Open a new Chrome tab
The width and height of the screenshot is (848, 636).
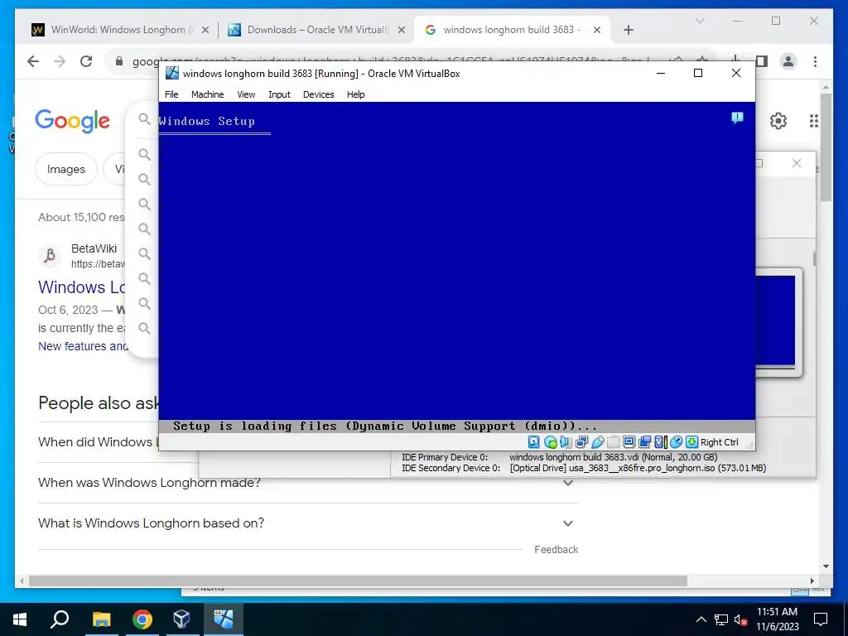coord(628,30)
